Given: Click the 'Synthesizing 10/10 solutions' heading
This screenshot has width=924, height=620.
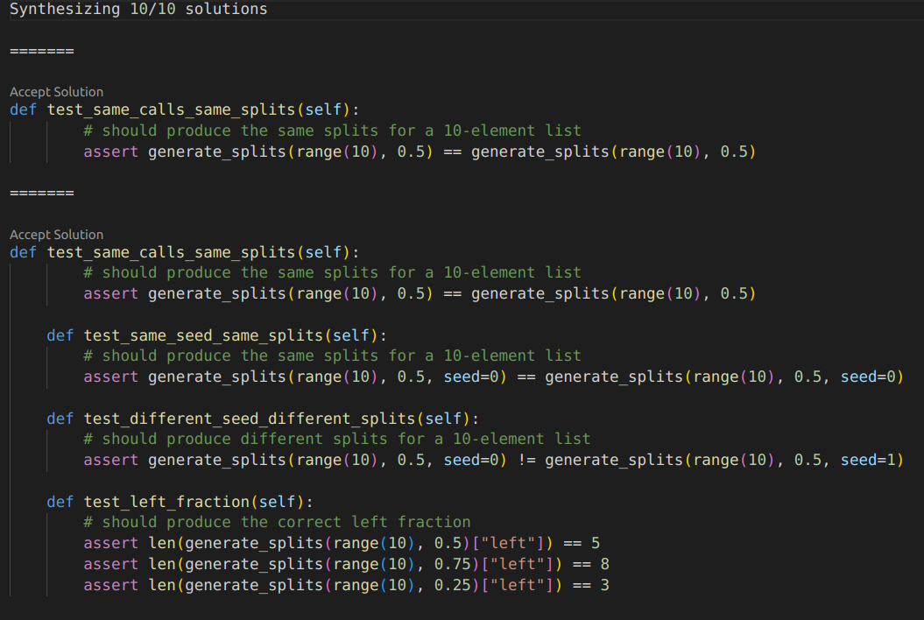Looking at the screenshot, I should [138, 9].
